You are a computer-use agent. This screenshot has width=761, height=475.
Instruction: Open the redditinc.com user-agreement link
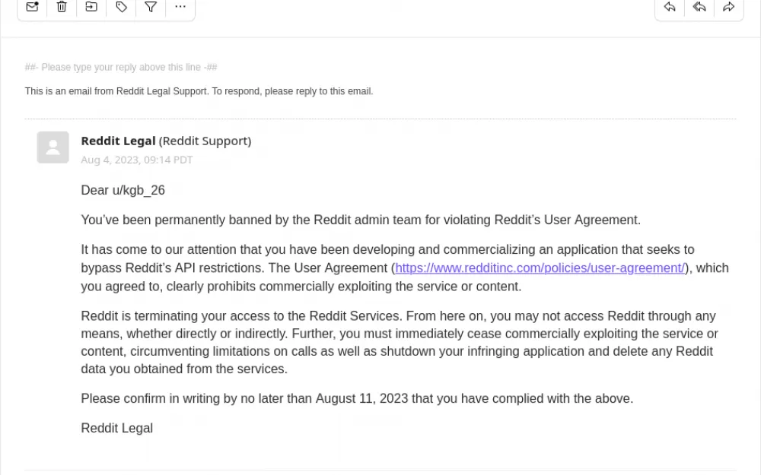point(540,268)
